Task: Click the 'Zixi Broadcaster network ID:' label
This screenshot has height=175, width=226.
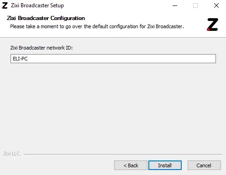Action: coord(42,48)
